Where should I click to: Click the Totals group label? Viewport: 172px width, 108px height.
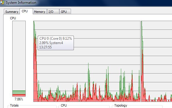pyautogui.click(x=14, y=105)
